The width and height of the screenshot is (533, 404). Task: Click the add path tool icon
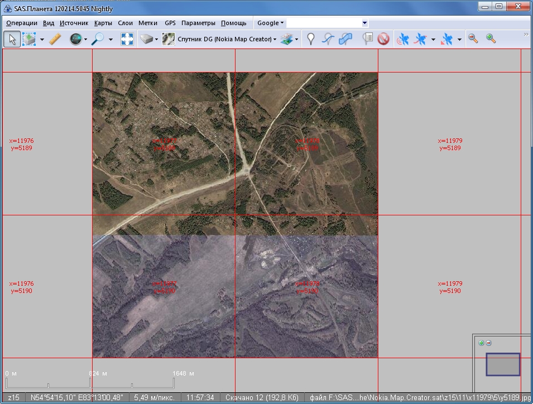(329, 39)
